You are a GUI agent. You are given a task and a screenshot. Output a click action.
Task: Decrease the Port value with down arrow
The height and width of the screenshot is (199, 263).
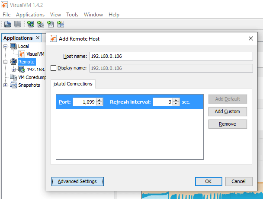99,104
